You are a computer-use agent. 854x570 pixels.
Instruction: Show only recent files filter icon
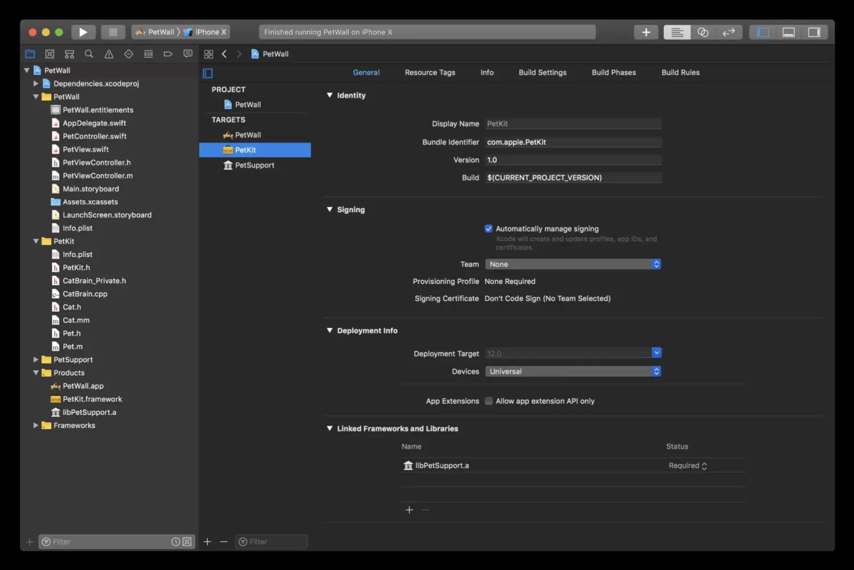[176, 542]
